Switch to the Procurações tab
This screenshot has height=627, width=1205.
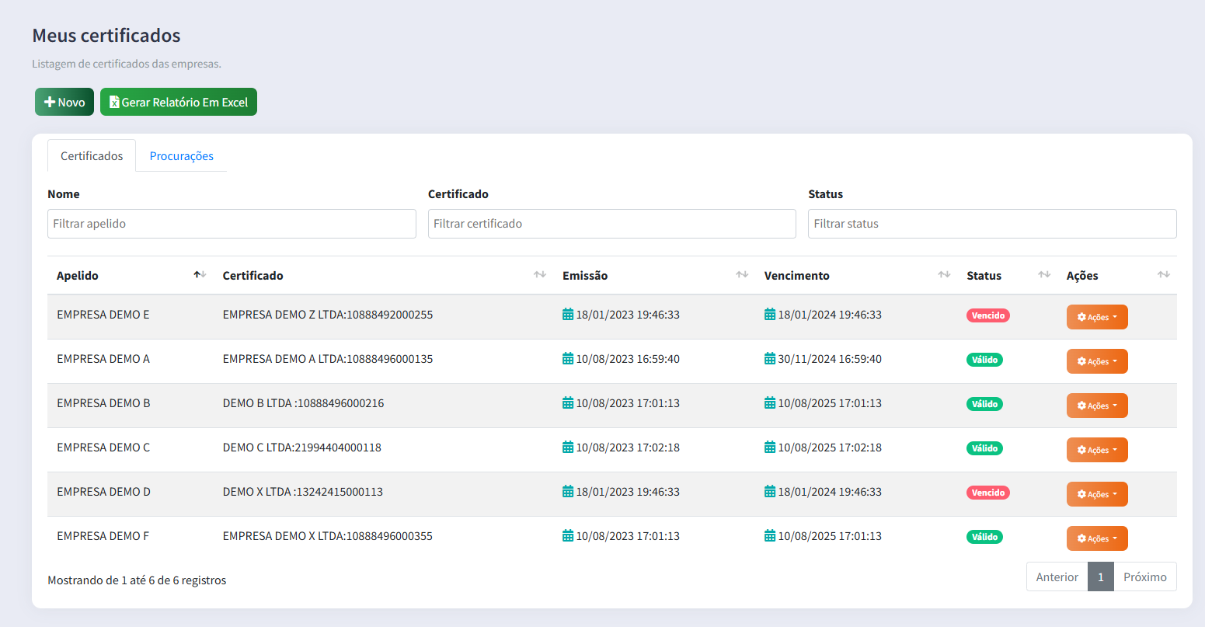pos(181,156)
